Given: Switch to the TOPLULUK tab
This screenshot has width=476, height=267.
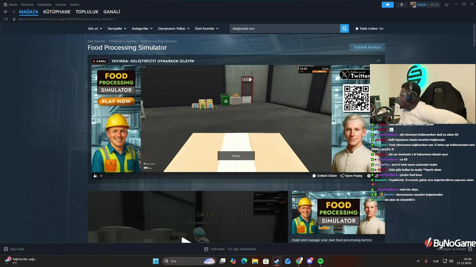Looking at the screenshot, I should (x=87, y=12).
